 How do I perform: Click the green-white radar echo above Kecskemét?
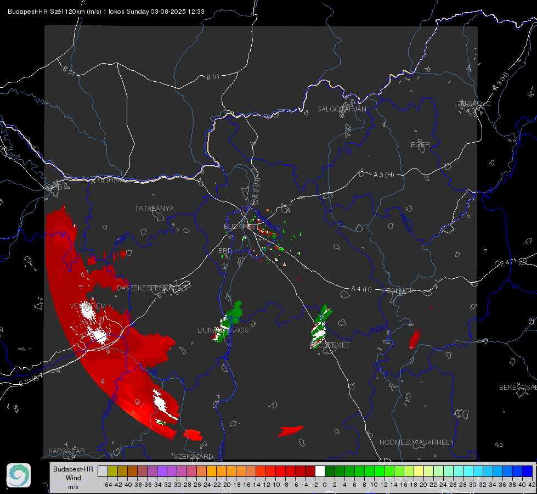(x=321, y=327)
